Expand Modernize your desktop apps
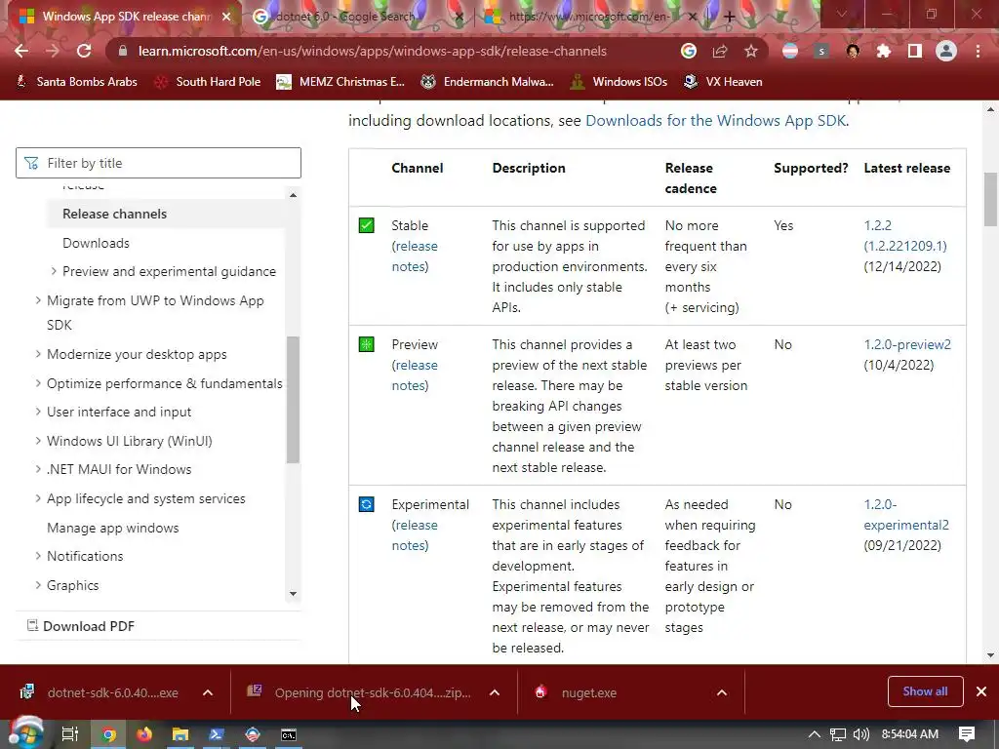Screen dimensions: 999x749 click(38, 354)
